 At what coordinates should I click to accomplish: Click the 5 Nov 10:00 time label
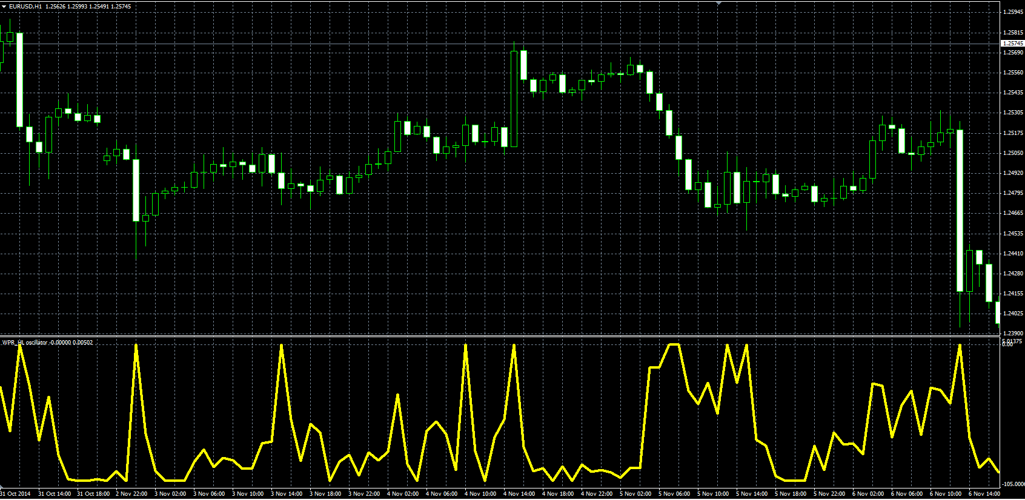(713, 494)
